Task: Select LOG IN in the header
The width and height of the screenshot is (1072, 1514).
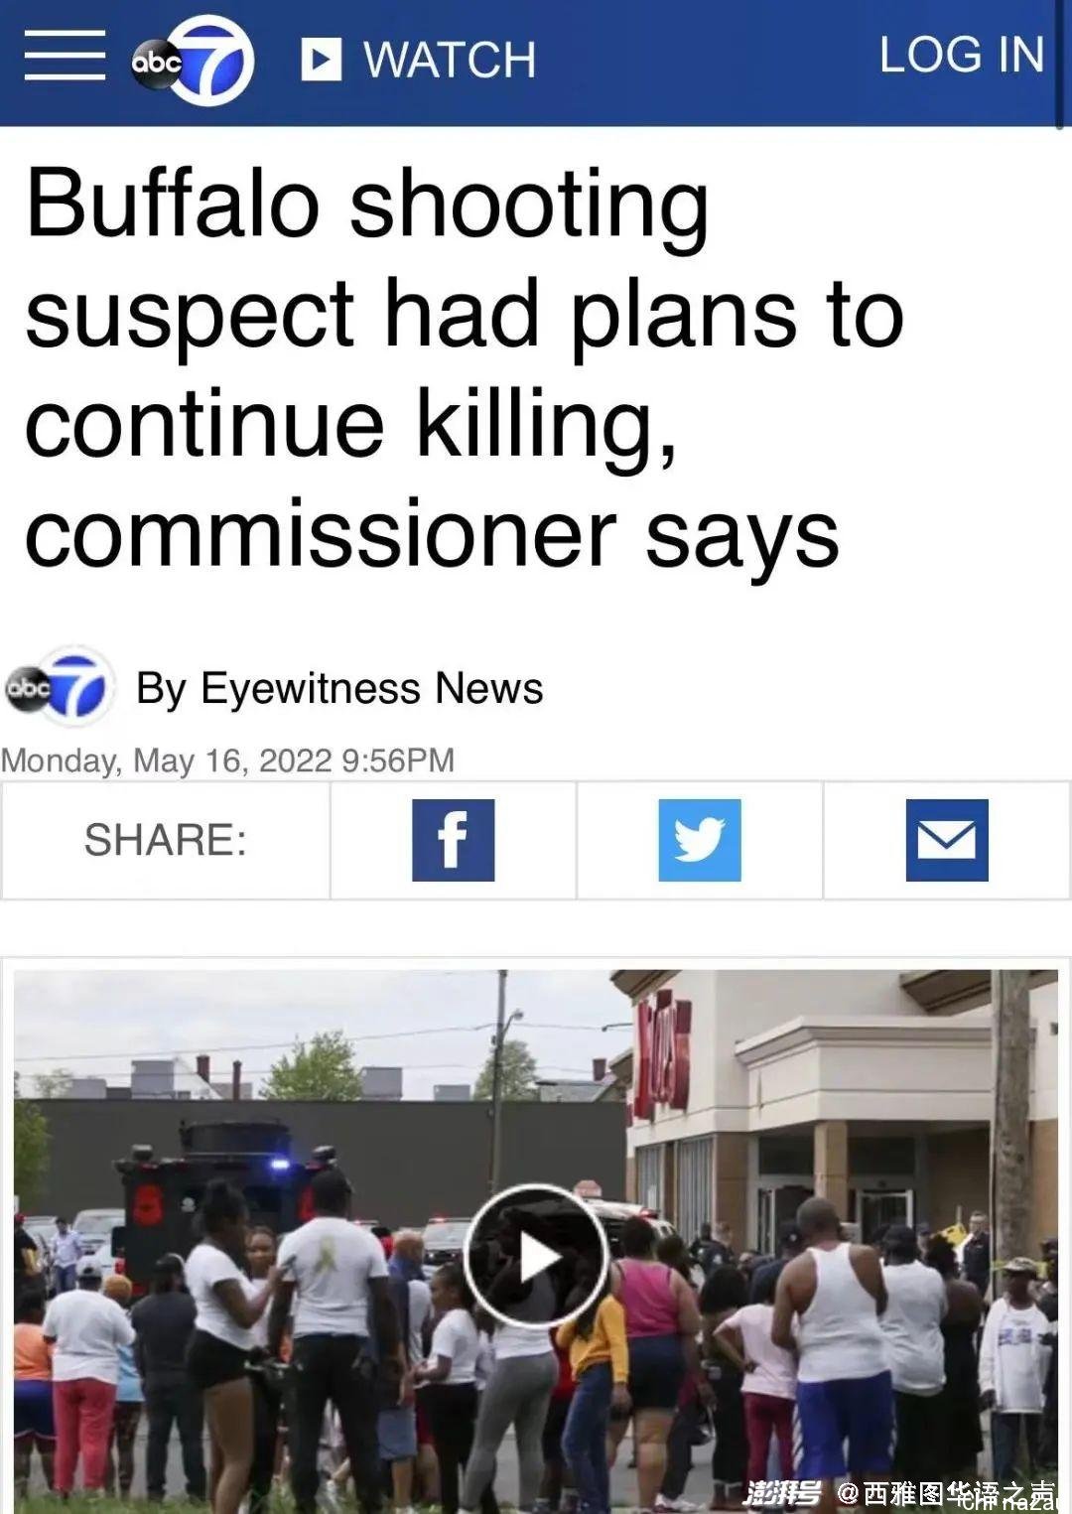Action: tap(962, 55)
